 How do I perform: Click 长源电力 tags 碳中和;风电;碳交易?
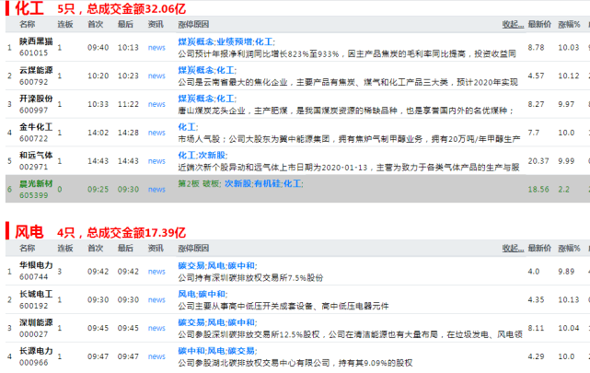click(x=217, y=351)
